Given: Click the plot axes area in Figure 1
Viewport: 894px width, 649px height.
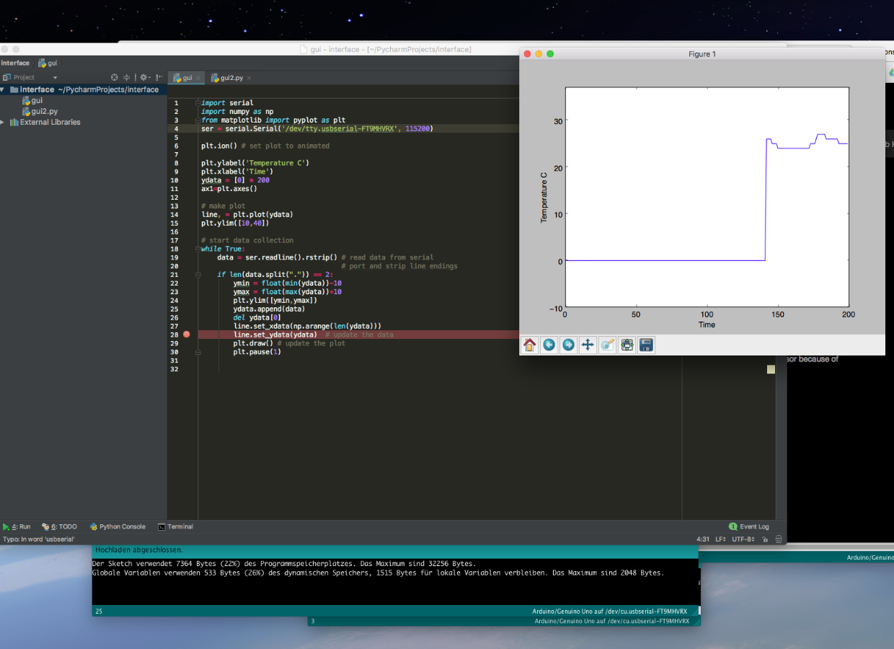Looking at the screenshot, I should (x=707, y=198).
